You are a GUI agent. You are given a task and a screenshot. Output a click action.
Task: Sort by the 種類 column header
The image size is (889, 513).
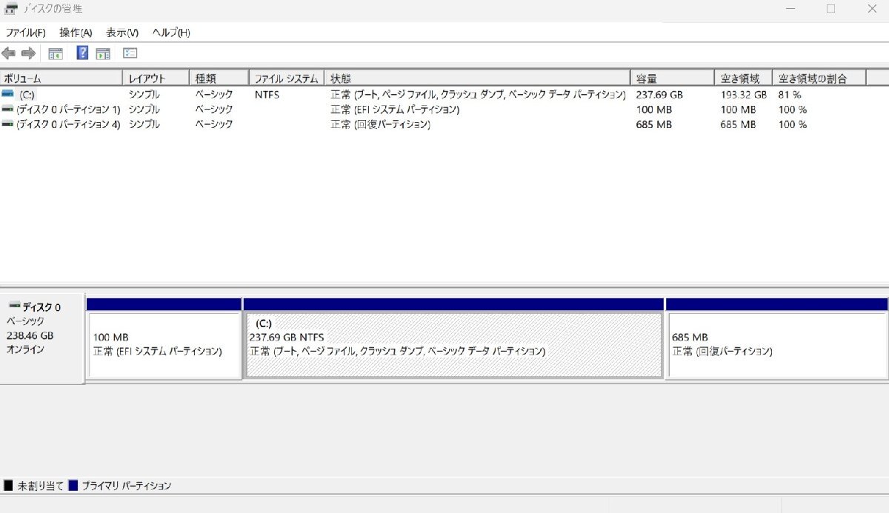219,78
